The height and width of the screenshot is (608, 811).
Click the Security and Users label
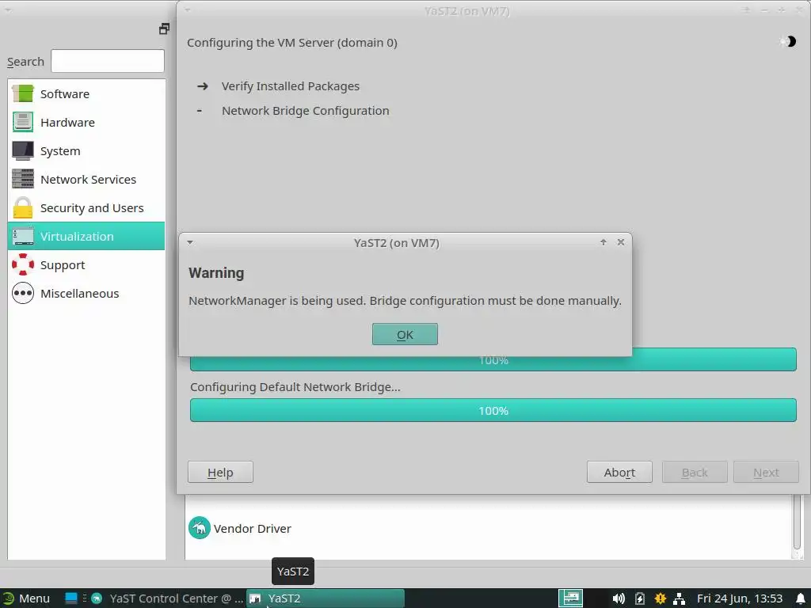point(92,207)
